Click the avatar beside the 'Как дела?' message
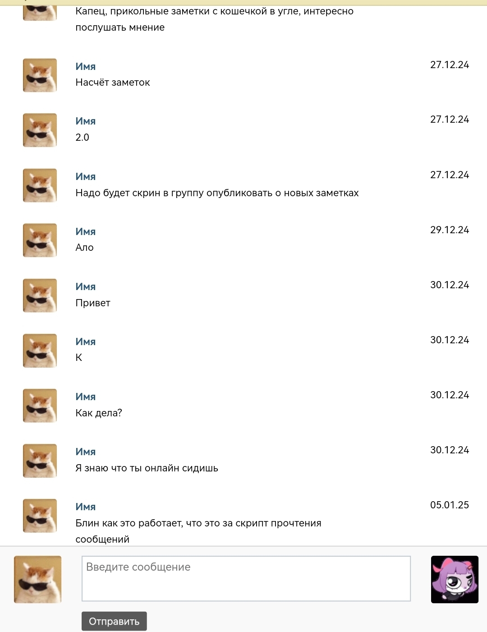This screenshot has width=487, height=632. coord(40,406)
